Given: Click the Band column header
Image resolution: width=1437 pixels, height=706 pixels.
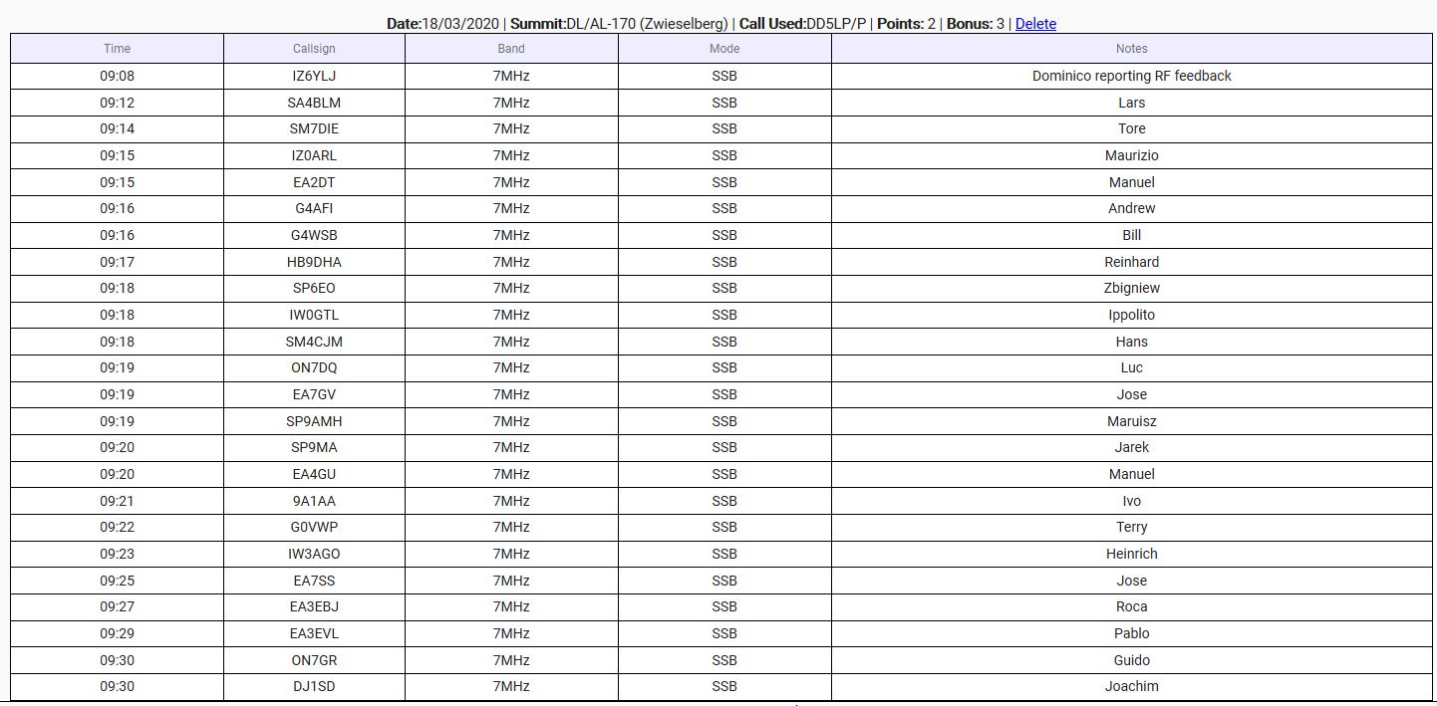Looking at the screenshot, I should point(511,49).
